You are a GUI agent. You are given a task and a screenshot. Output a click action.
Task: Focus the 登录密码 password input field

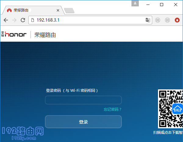pos(83,100)
